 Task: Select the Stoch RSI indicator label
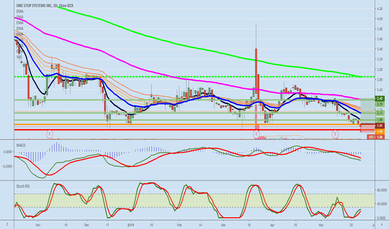pyautogui.click(x=23, y=186)
